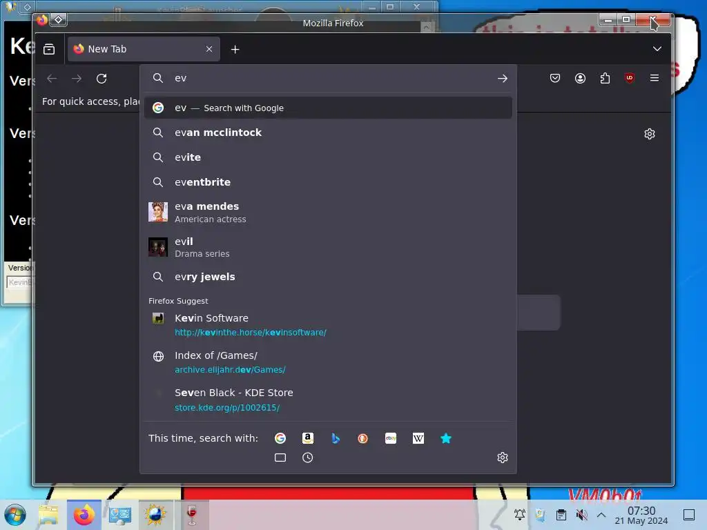The image size is (707, 530).
Task: Go forward with the forward arrow
Action: click(x=77, y=79)
